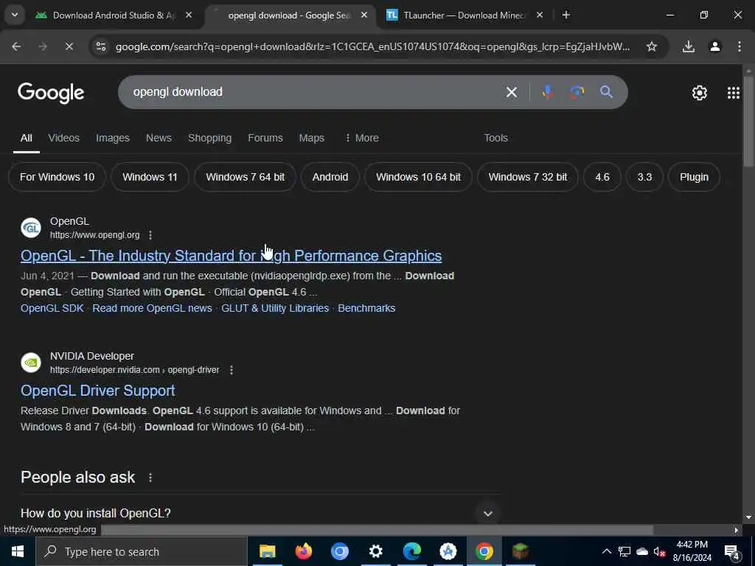The image size is (755, 566).
Task: Open Google apps grid
Action: 734,92
